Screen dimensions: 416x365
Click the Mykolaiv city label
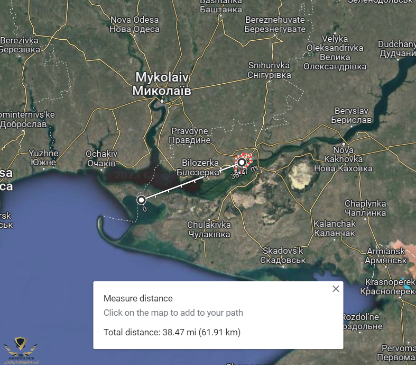[x=162, y=84]
